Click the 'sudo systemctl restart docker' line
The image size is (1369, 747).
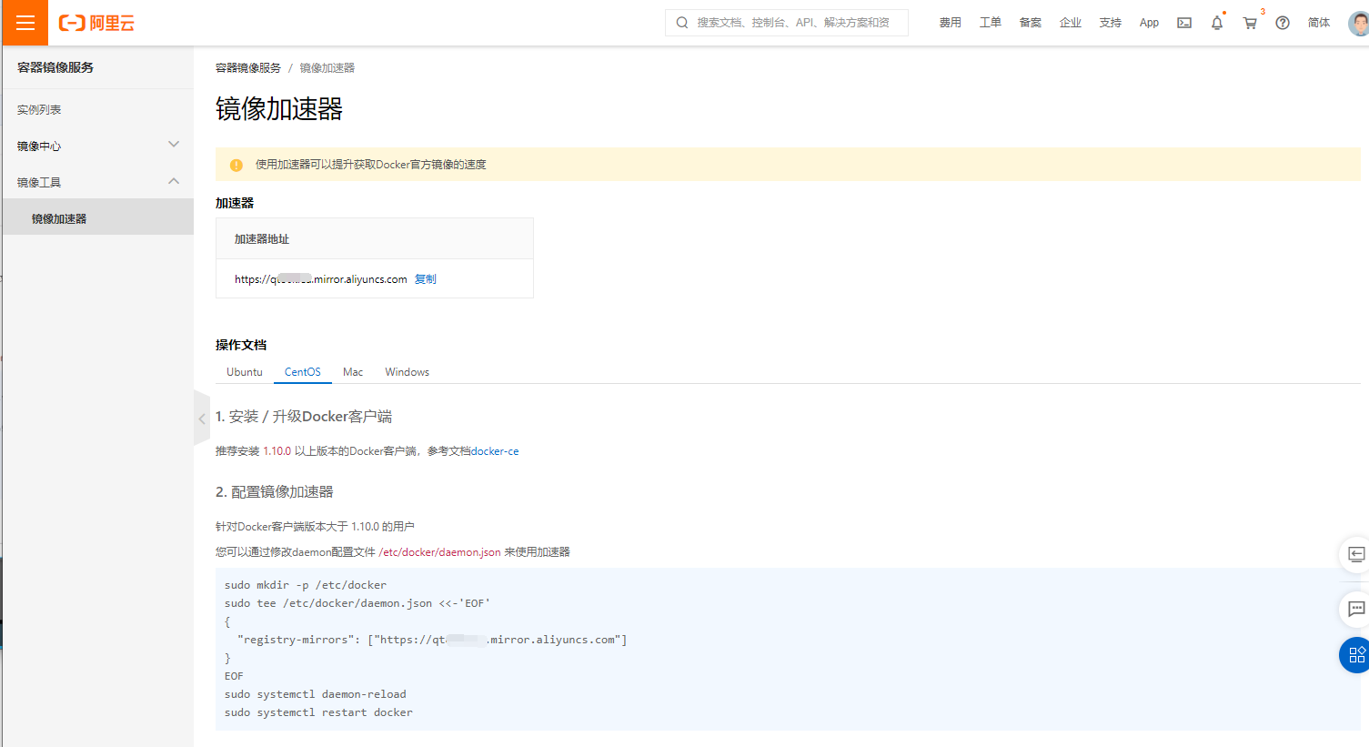pos(318,712)
